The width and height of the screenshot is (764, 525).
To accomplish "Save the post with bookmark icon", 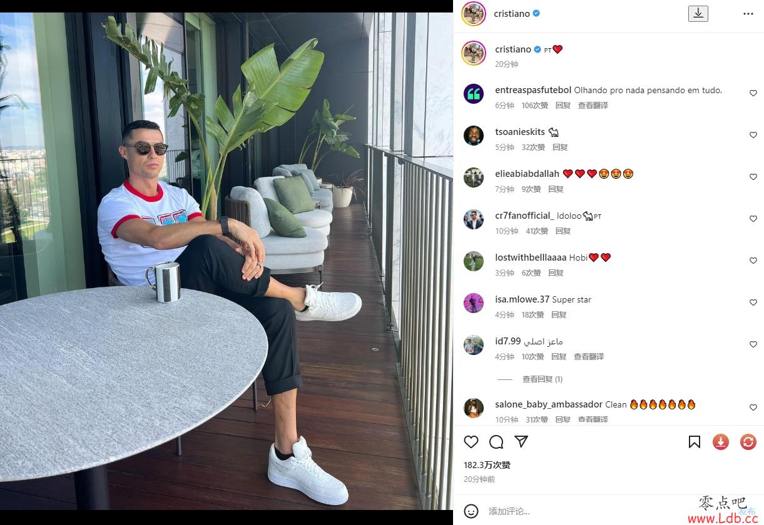I will click(695, 442).
